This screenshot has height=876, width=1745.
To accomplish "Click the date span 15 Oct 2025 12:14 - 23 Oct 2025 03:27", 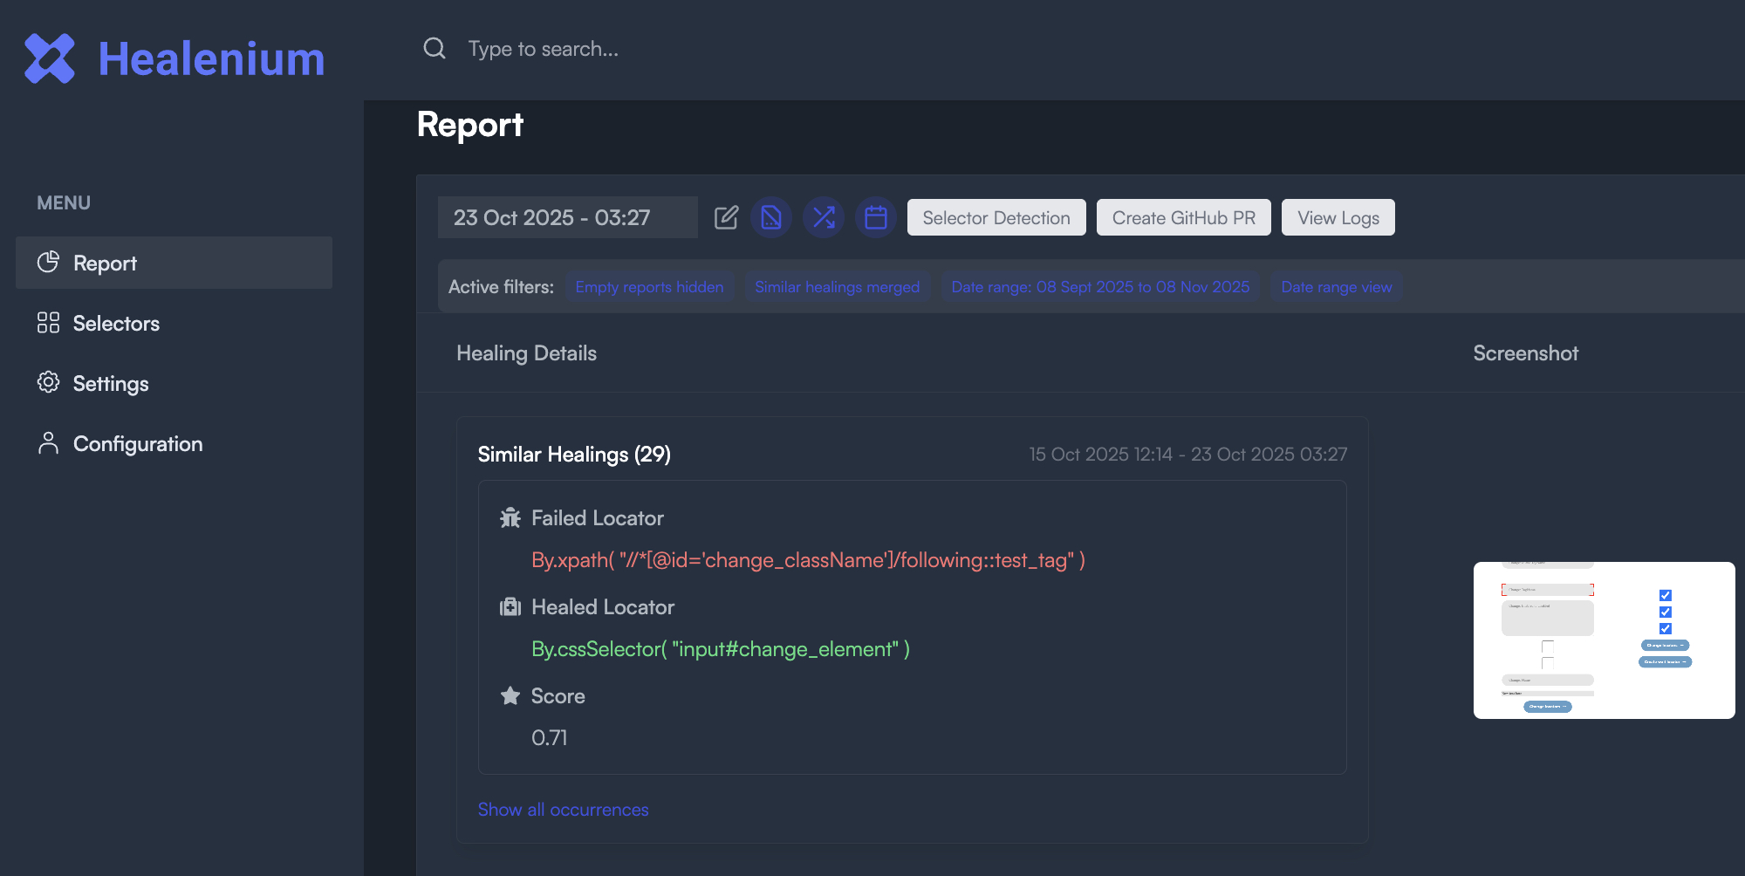I will 1188,455.
